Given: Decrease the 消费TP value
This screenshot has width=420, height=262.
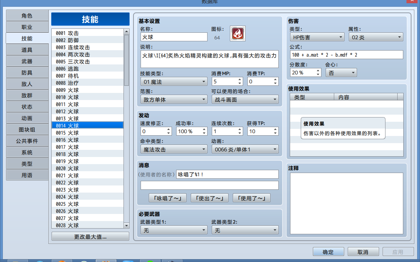Looking at the screenshot, I should pos(275,83).
